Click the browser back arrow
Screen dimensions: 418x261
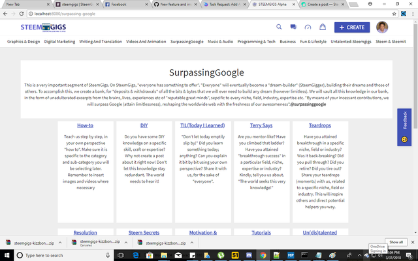pyautogui.click(x=5, y=14)
